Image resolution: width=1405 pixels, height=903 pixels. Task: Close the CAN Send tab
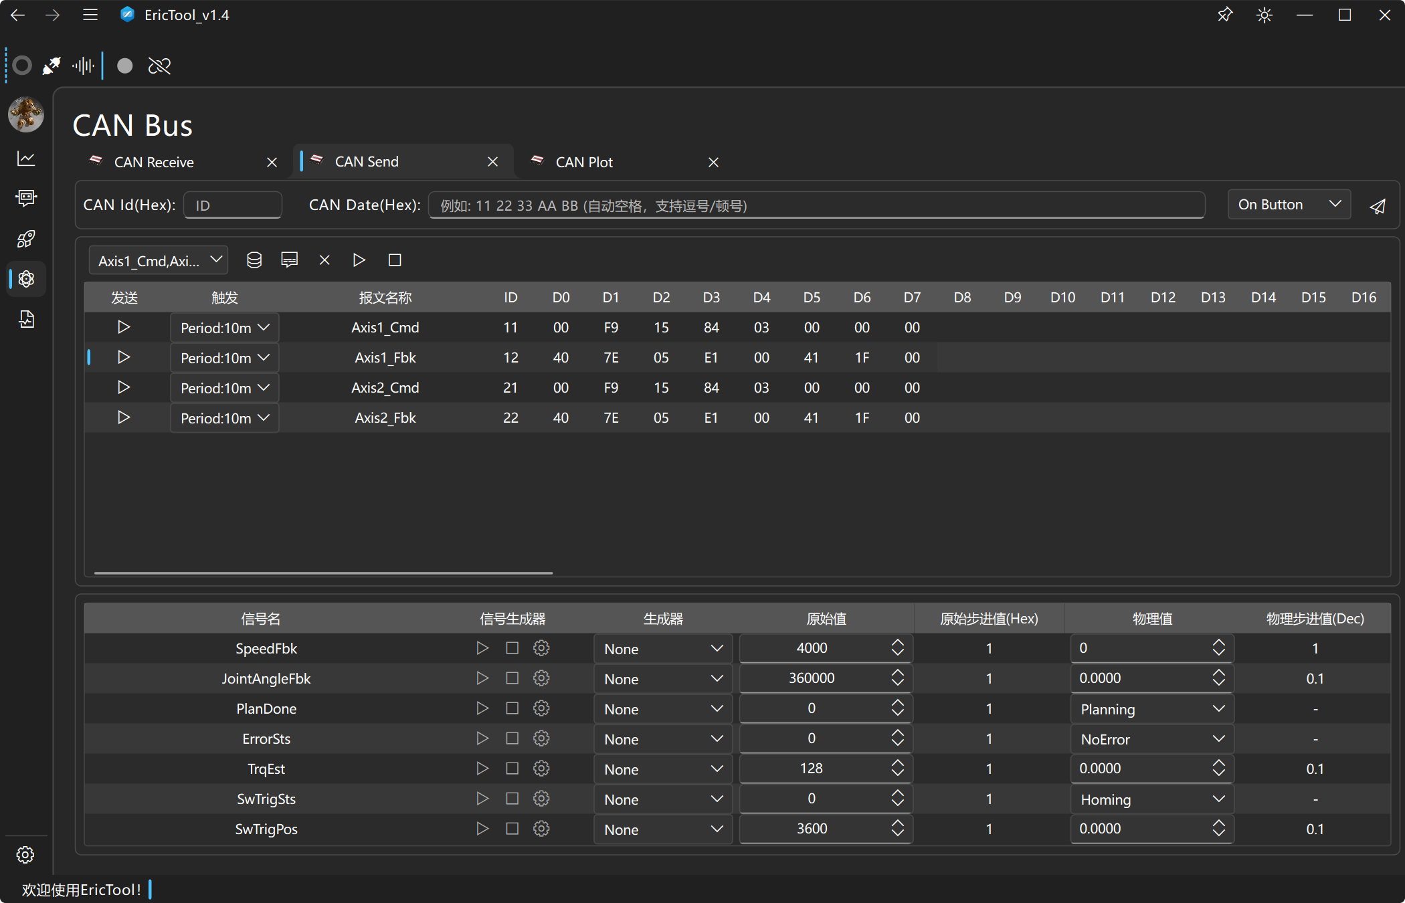(492, 162)
